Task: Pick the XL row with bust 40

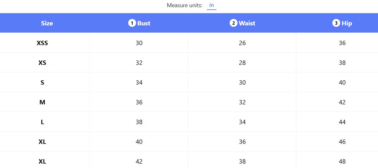Action: [x=189, y=142]
